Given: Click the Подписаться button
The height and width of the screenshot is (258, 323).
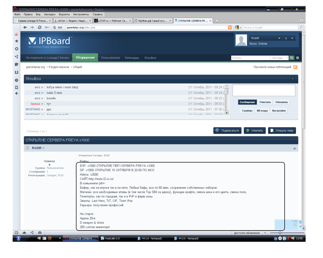Looking at the screenshot, I should click(x=227, y=131).
